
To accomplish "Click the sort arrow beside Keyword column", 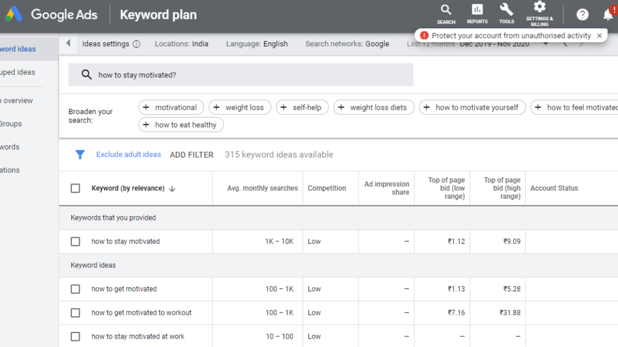I will (x=172, y=189).
